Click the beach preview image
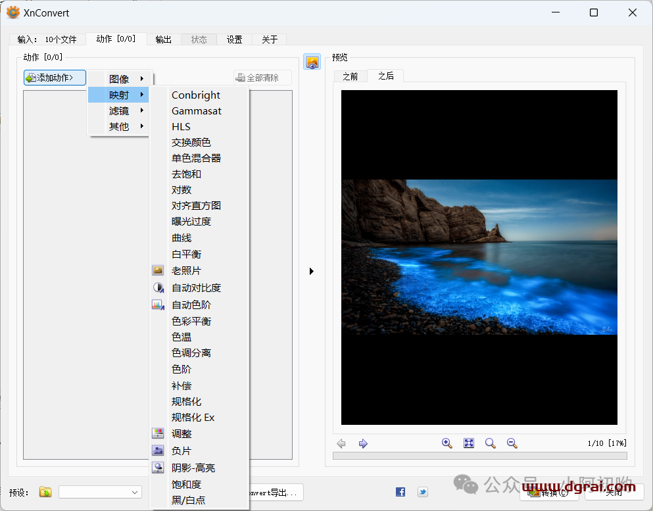 pos(479,257)
